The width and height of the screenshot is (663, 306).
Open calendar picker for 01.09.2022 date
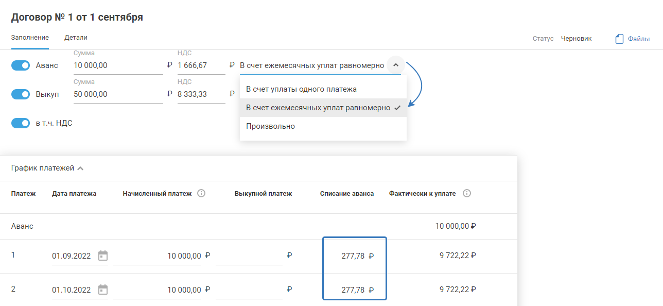(x=103, y=256)
